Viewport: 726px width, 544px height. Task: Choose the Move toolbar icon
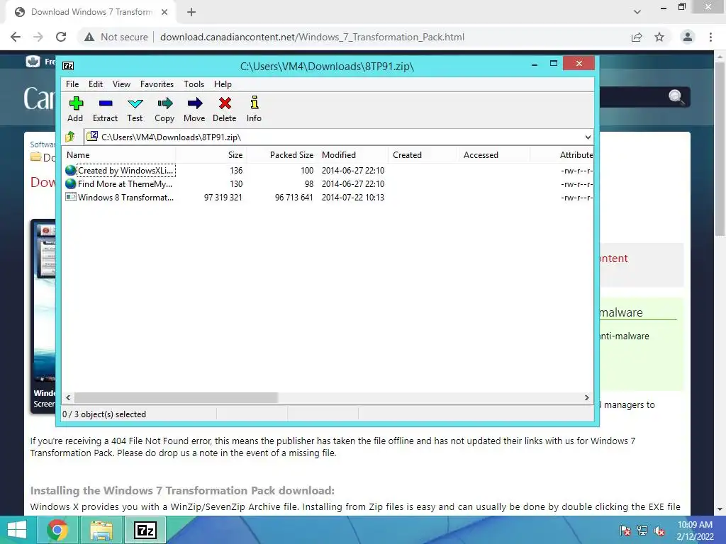194,103
